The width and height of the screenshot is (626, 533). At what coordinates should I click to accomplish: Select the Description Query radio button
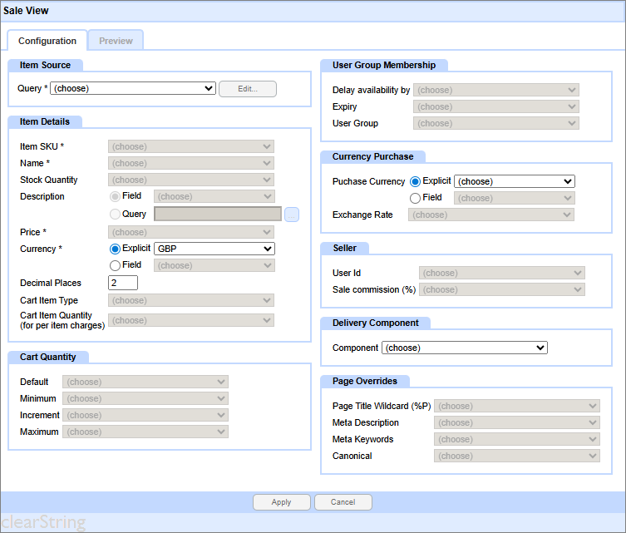point(116,215)
